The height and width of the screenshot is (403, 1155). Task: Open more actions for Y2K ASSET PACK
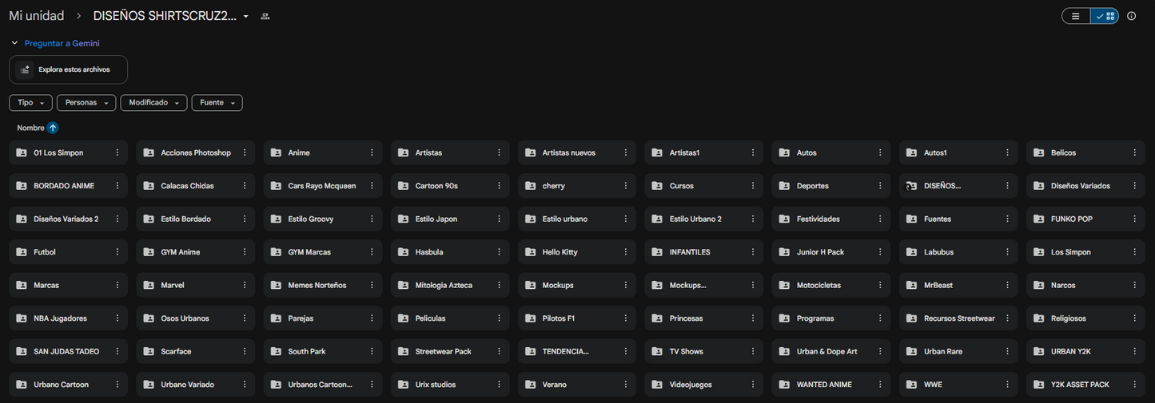pos(1134,385)
